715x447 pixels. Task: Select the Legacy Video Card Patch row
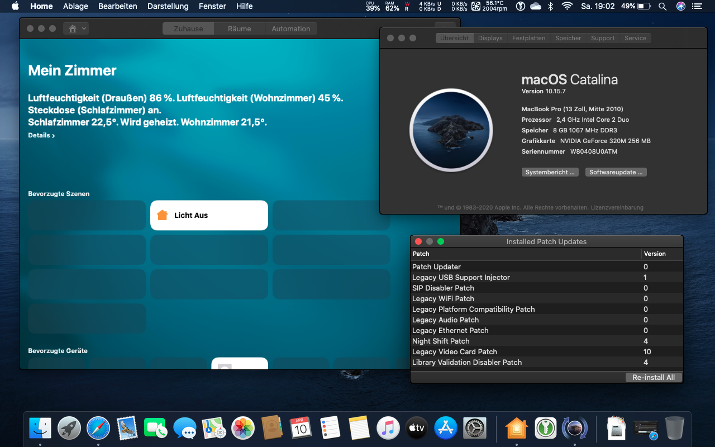pos(547,351)
